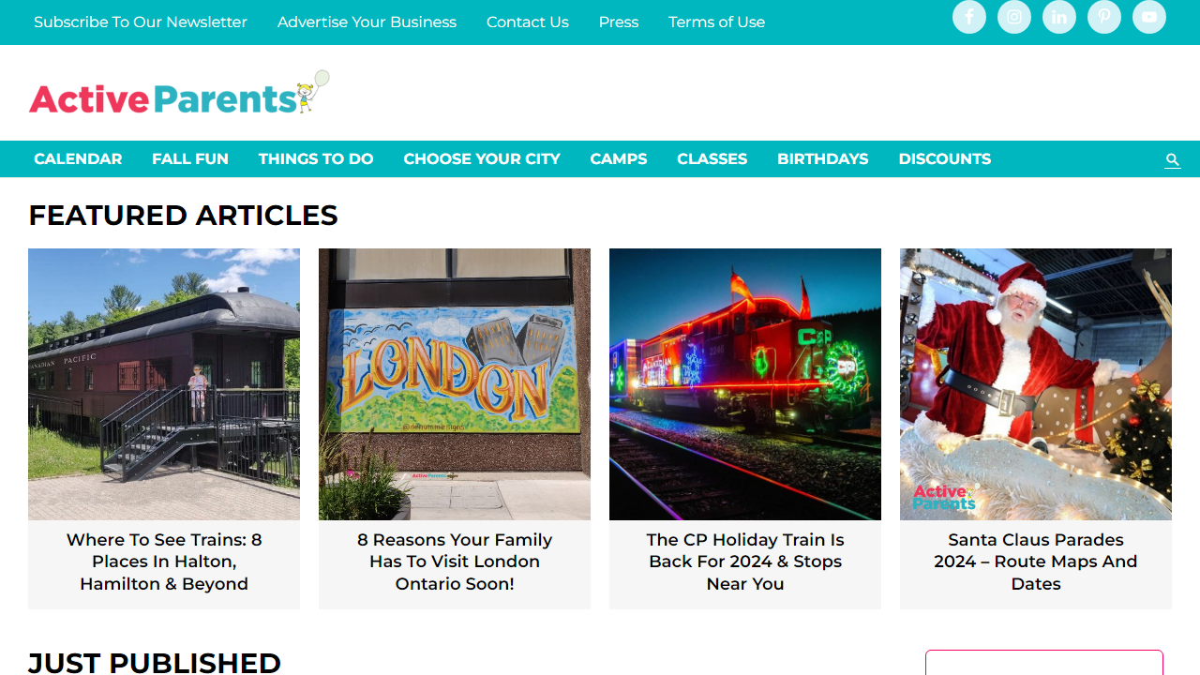Open the Facebook social icon
The image size is (1200, 675).
pyautogui.click(x=969, y=17)
